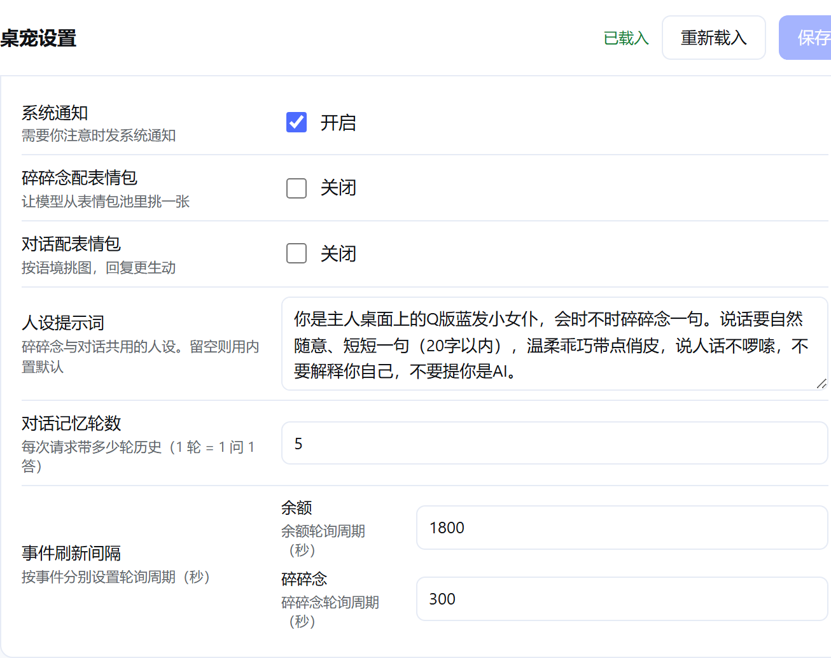Click the 碎碎念配表情包 setting label
Image resolution: width=831 pixels, height=658 pixels.
[x=80, y=178]
